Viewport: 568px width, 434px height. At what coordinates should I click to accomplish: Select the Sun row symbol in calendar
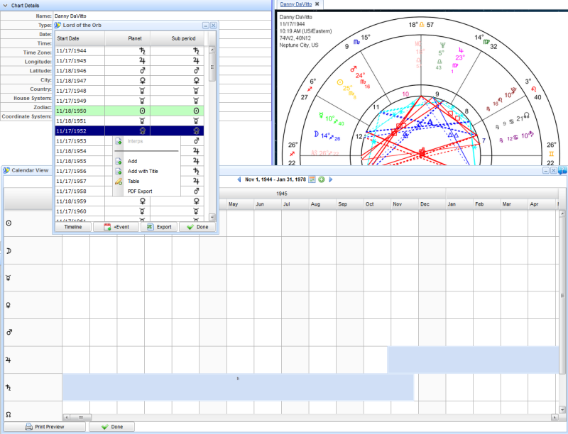(9, 223)
